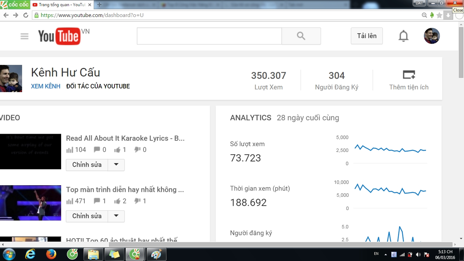Open the Read All About It video thumbnail
The width and height of the screenshot is (464, 261).
31,152
